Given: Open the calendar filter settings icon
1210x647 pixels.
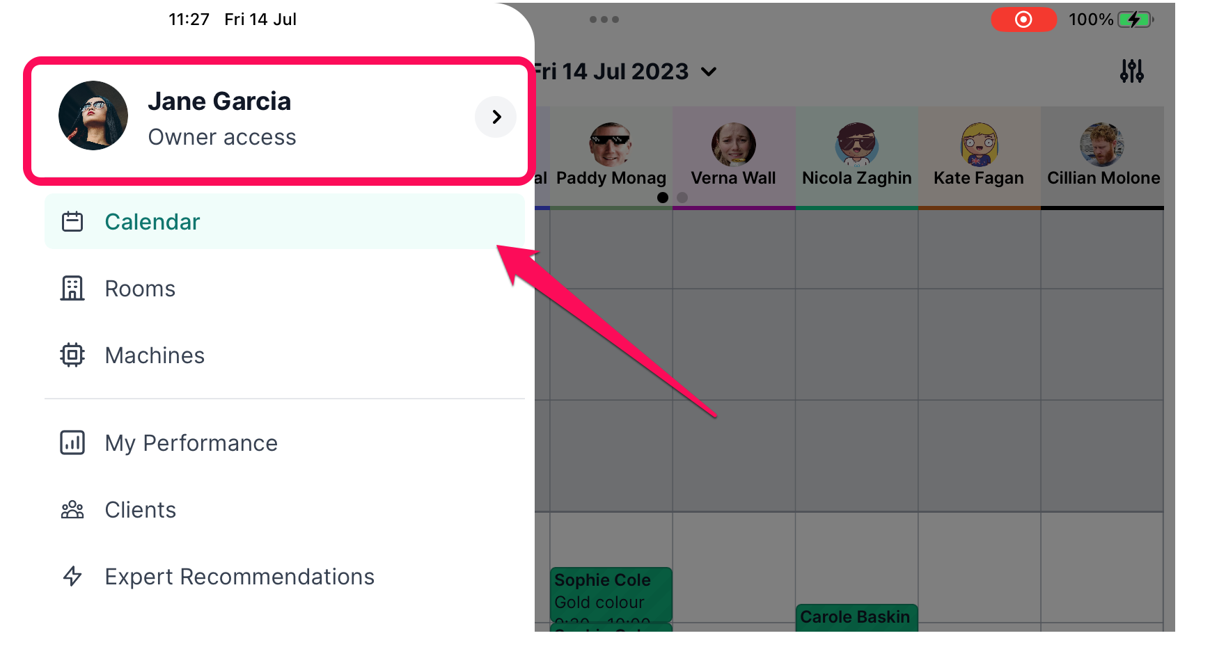Looking at the screenshot, I should [1131, 70].
